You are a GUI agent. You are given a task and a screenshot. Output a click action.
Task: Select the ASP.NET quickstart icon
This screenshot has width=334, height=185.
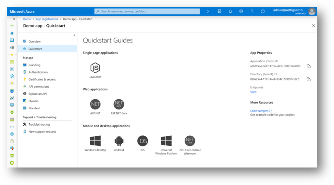pyautogui.click(x=95, y=104)
